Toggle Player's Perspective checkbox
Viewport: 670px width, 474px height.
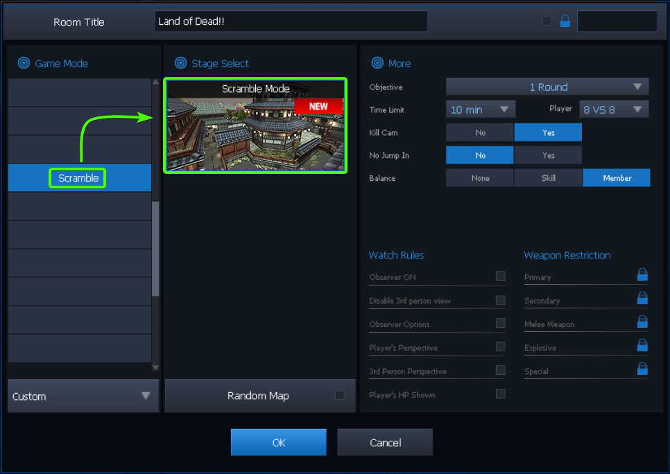[x=500, y=346]
